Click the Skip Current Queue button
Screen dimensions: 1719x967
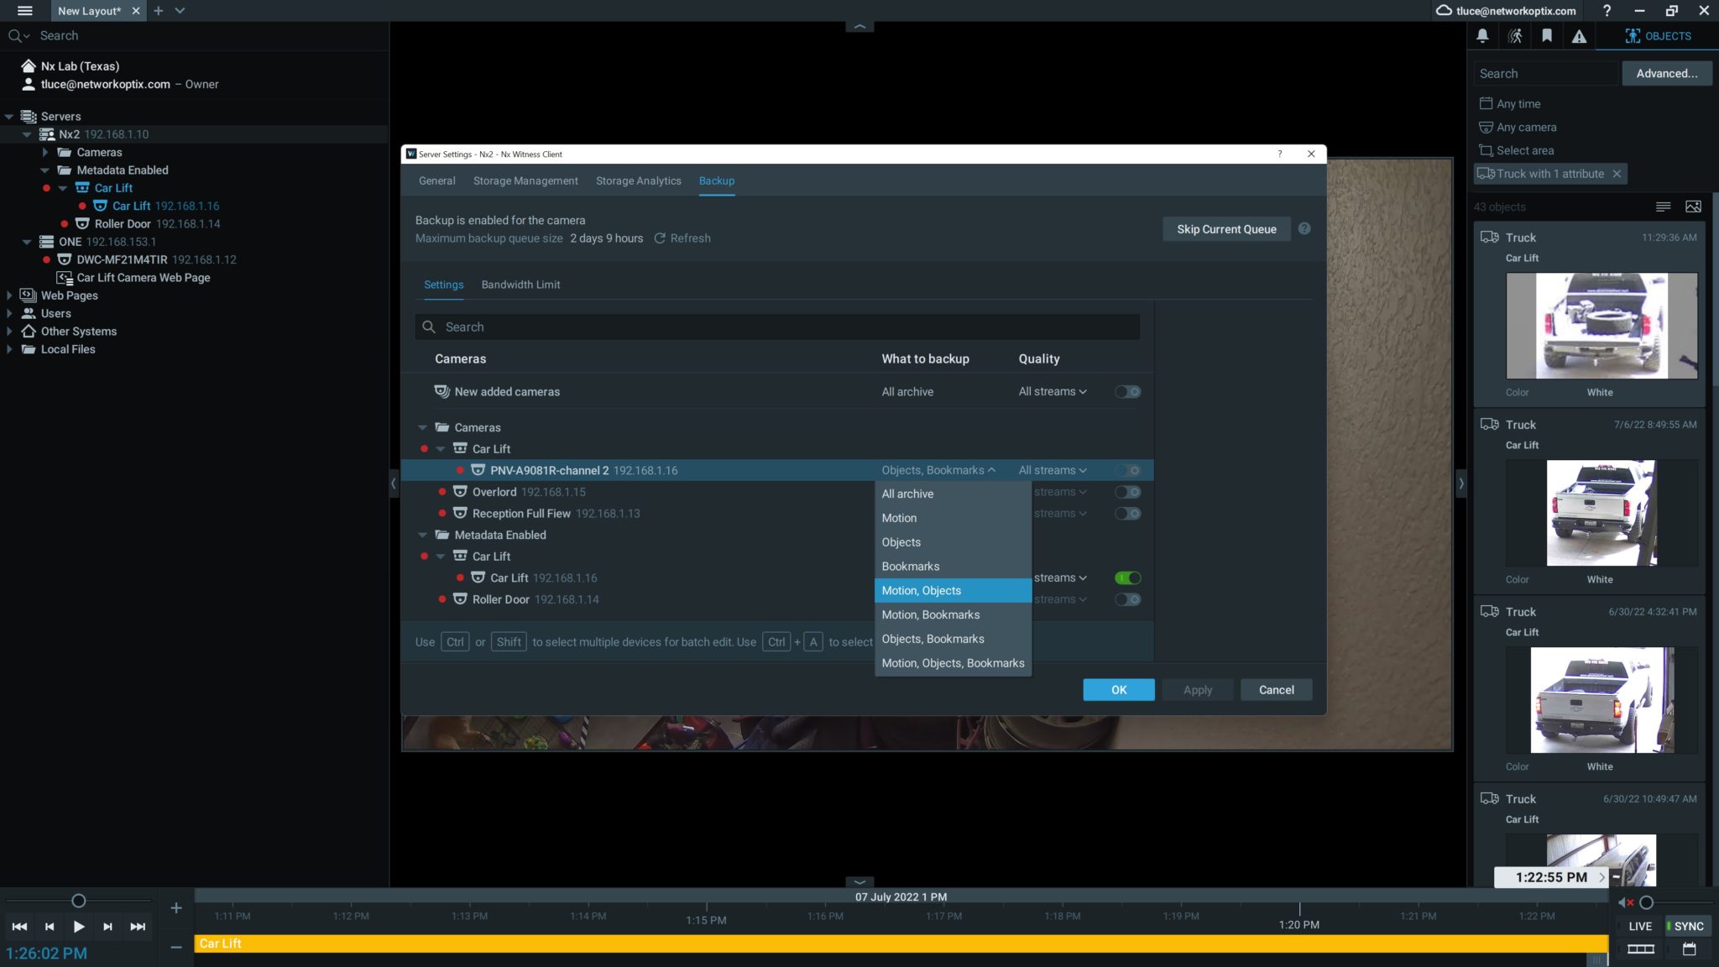1225,229
